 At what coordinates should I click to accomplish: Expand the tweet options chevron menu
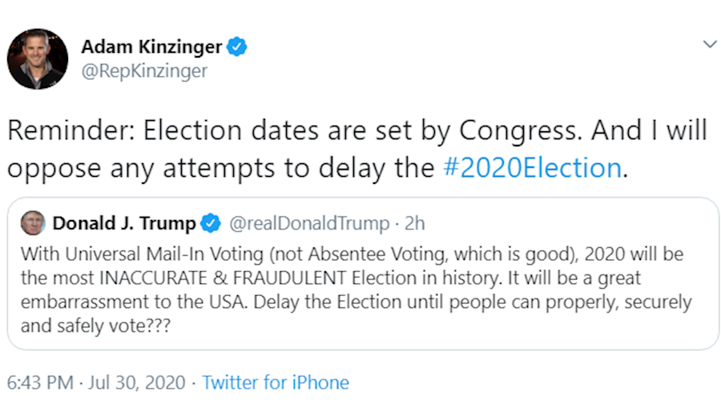coord(710,44)
